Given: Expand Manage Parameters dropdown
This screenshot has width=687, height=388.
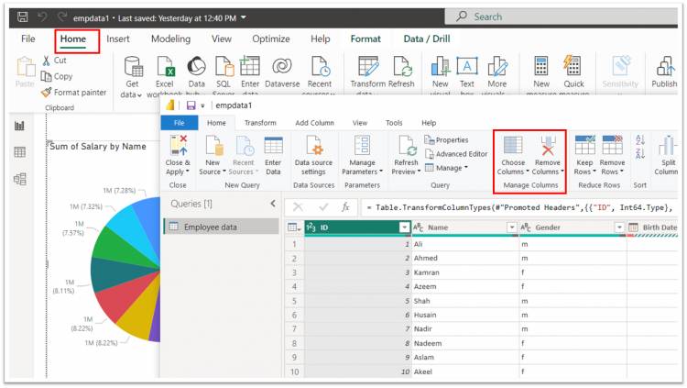Looking at the screenshot, I should tap(381, 172).
